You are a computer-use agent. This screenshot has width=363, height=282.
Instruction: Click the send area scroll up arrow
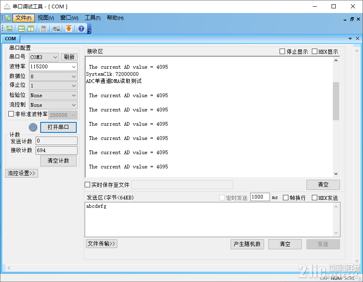(x=336, y=207)
